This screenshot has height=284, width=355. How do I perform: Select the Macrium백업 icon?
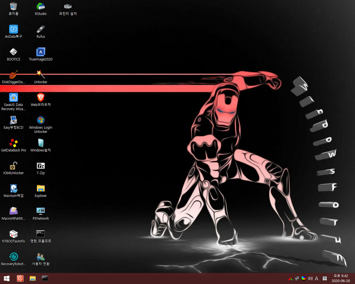13,191
